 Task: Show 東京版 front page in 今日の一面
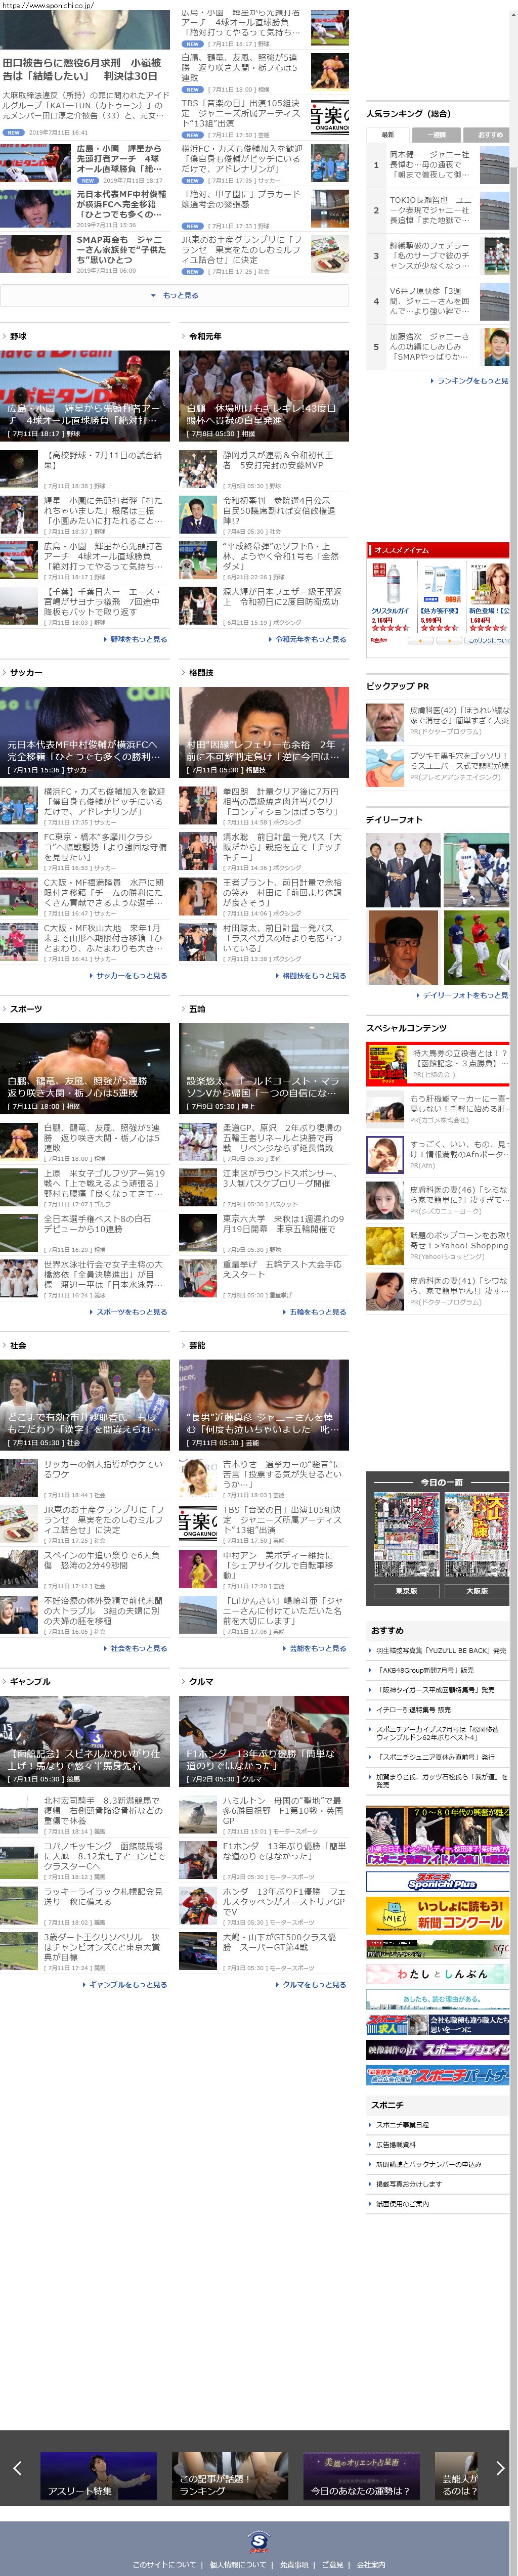point(406,1590)
